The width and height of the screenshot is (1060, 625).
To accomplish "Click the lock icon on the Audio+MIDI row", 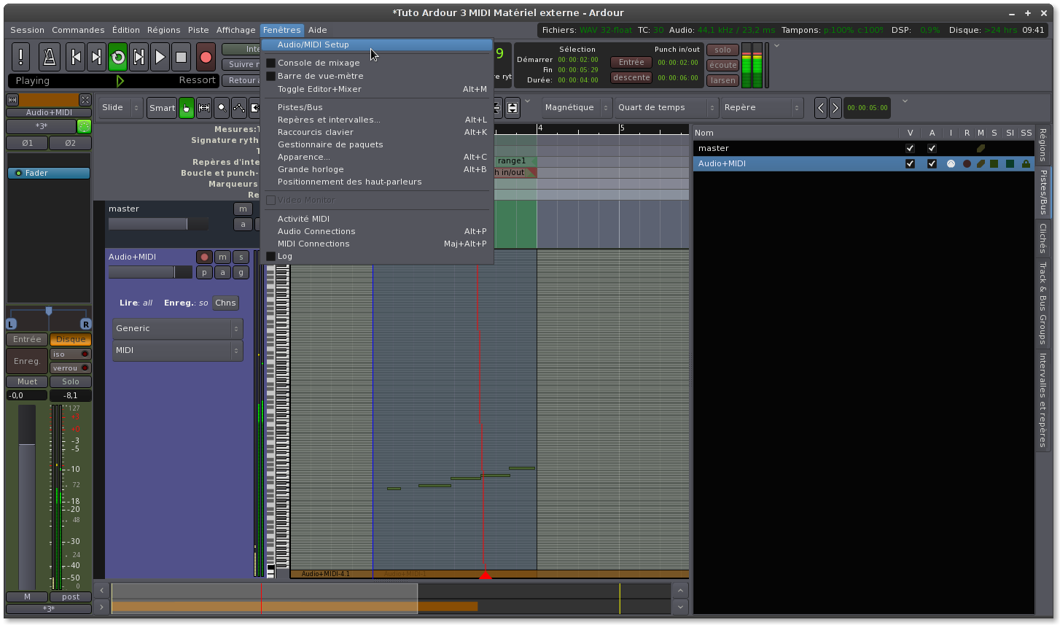I will (1026, 164).
